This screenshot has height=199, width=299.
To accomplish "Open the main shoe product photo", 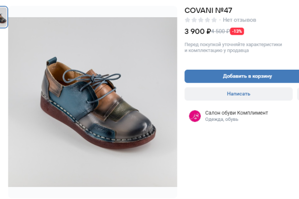I will pos(93,102).
